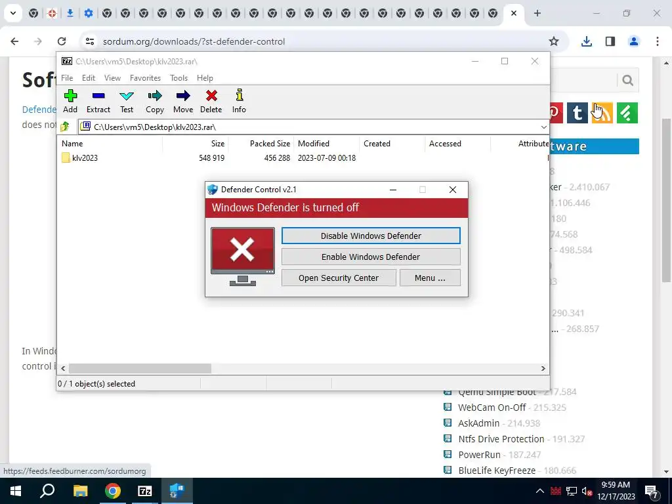Viewport: 672px width, 504px height.
Task: Click the Move toolbar icon in 7-Zip
Action: point(183,102)
